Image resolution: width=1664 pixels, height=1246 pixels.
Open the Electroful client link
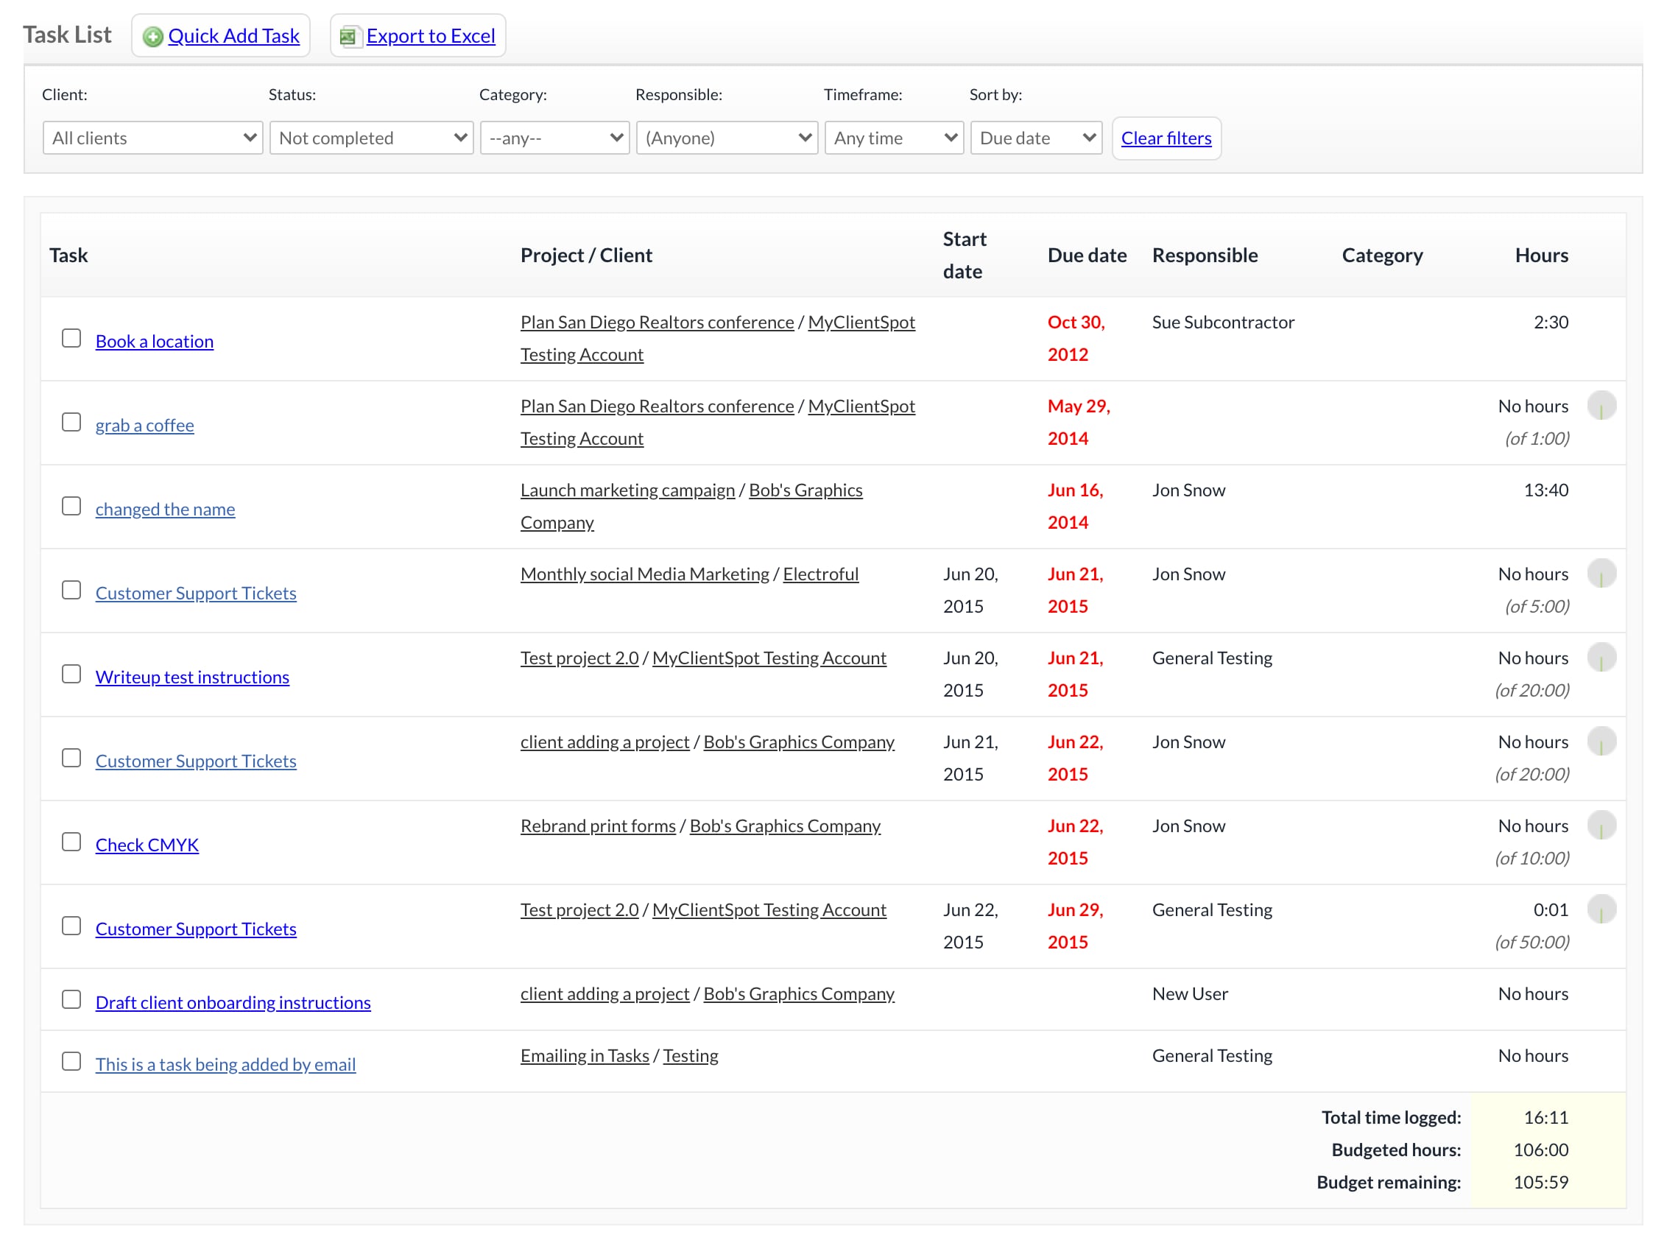pyautogui.click(x=821, y=575)
